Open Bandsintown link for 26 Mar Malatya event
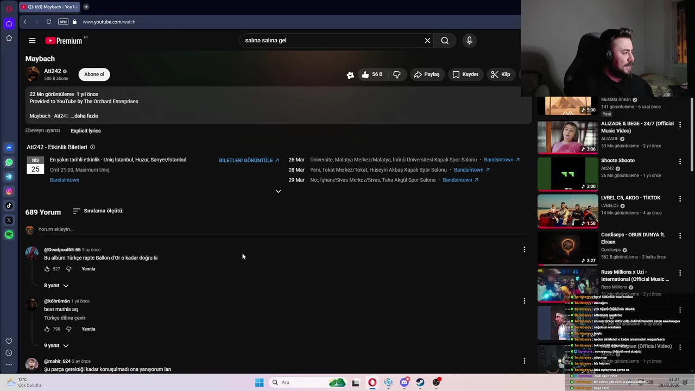This screenshot has width=695, height=391. 502,160
